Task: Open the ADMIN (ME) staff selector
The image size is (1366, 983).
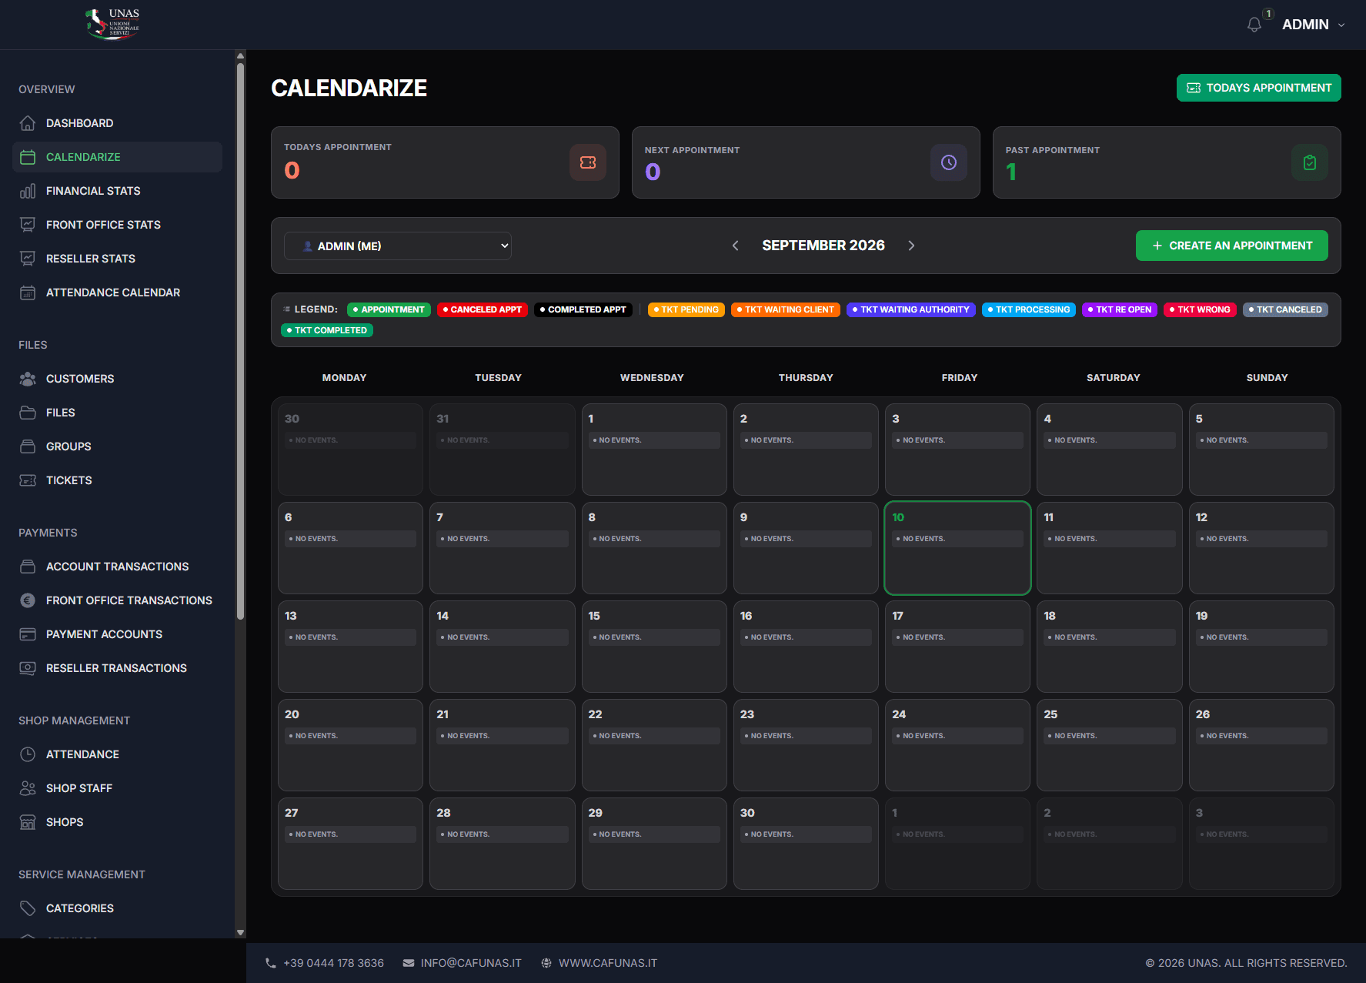Action: (398, 246)
